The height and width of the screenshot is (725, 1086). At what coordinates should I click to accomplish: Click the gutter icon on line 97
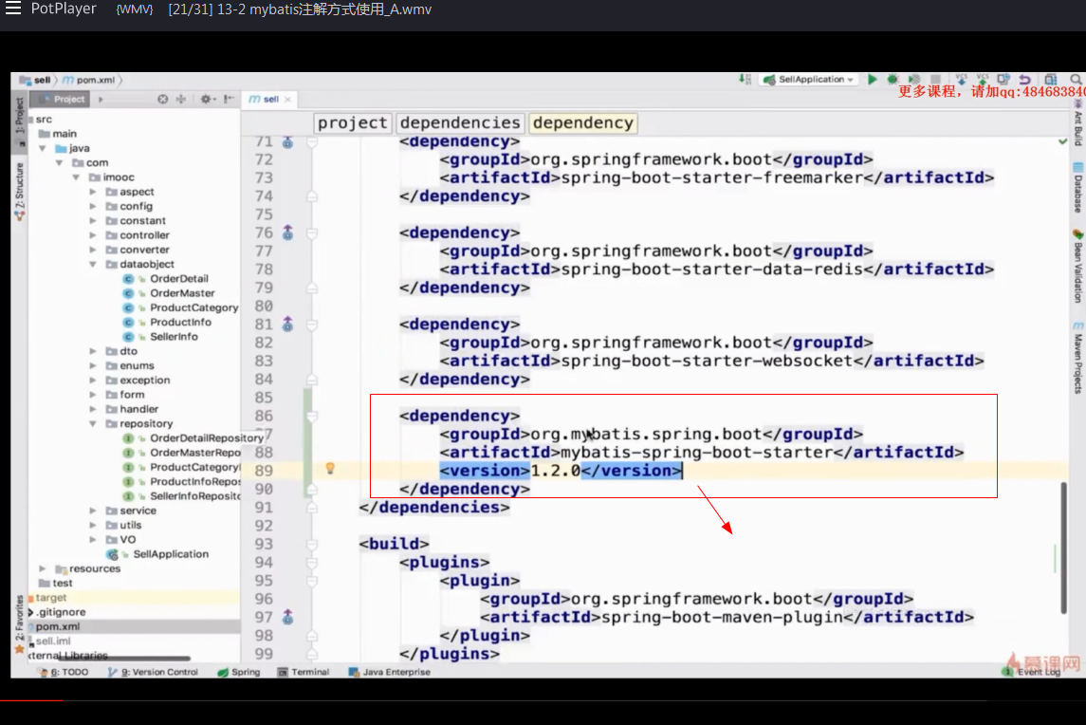pos(287,617)
